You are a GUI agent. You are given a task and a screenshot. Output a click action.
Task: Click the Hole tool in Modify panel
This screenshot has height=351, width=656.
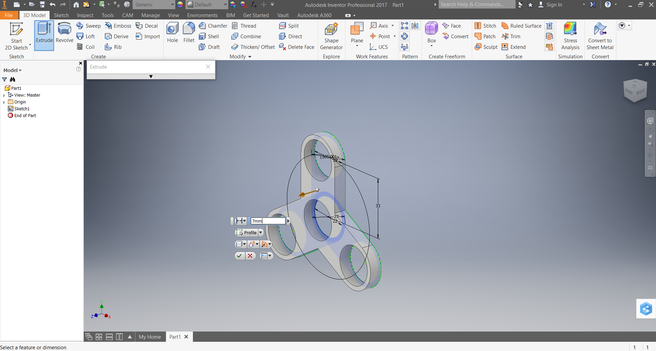[x=172, y=33]
